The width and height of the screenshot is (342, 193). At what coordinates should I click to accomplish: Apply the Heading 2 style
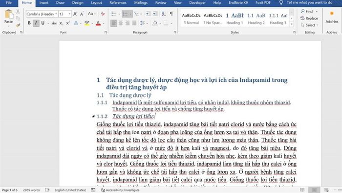click(256, 19)
